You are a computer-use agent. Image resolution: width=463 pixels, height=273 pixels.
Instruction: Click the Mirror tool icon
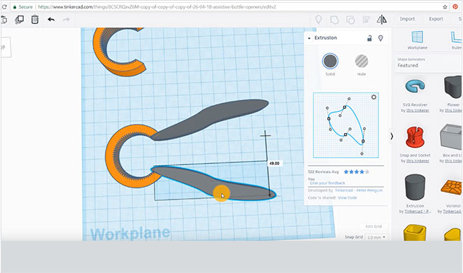click(x=381, y=20)
